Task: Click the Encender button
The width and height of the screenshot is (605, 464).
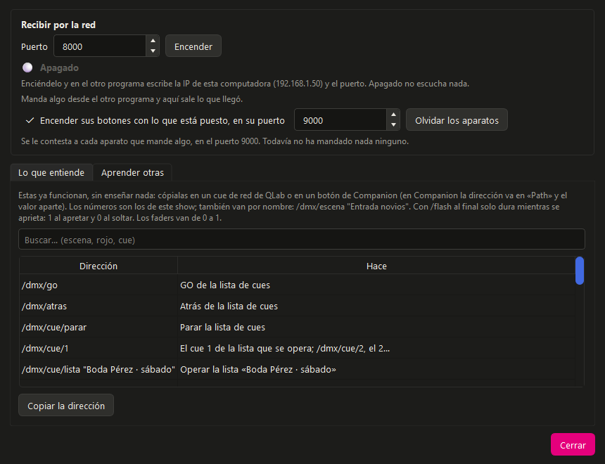Action: 193,46
